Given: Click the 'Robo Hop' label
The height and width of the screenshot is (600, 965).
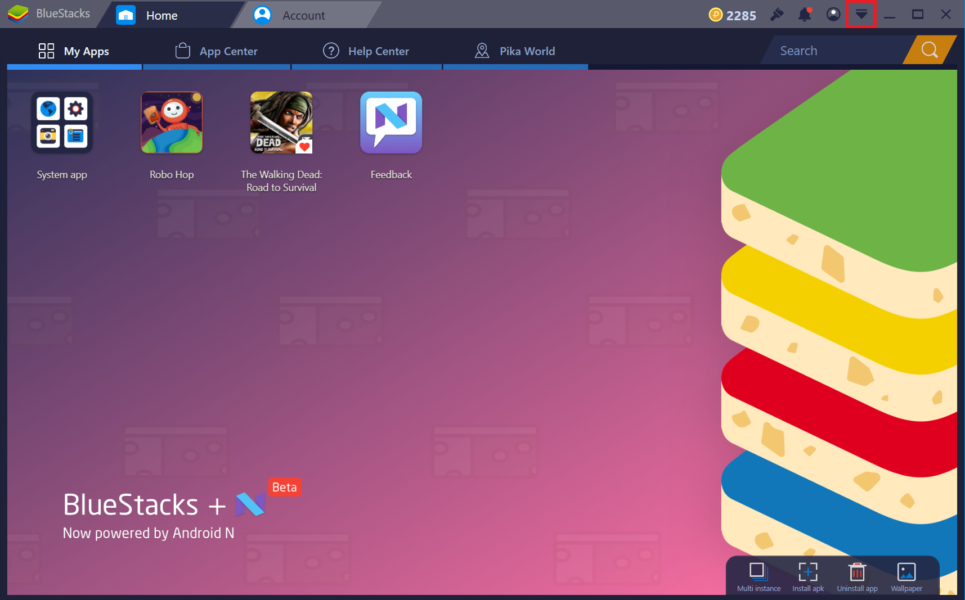Looking at the screenshot, I should tap(172, 175).
